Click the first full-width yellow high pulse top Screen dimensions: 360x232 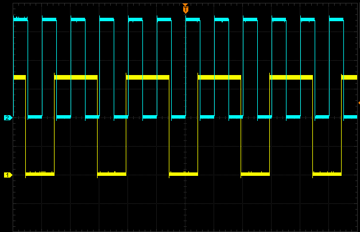pyautogui.click(x=76, y=77)
